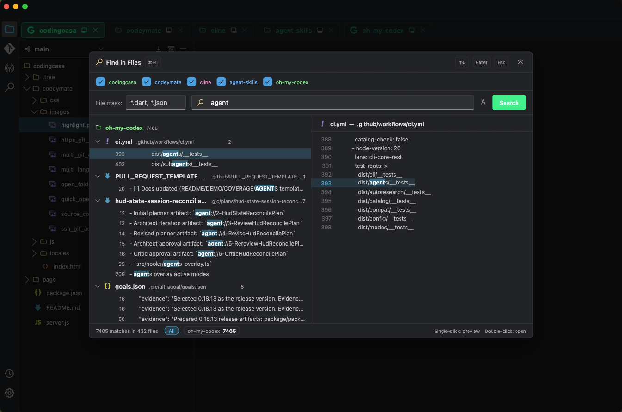Click the pull/download arrow beside main branch
This screenshot has height=412, width=622.
pos(159,49)
